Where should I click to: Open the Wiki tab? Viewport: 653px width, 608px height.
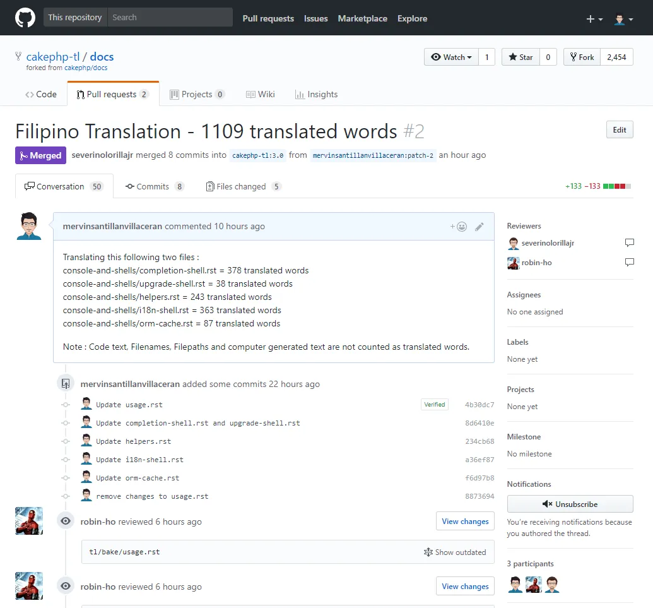point(261,94)
